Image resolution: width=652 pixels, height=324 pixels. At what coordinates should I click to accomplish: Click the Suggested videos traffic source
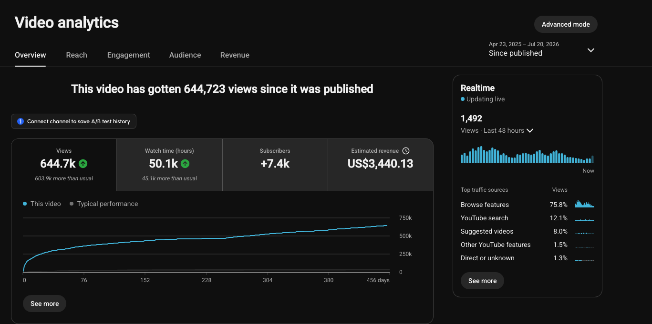528,231
